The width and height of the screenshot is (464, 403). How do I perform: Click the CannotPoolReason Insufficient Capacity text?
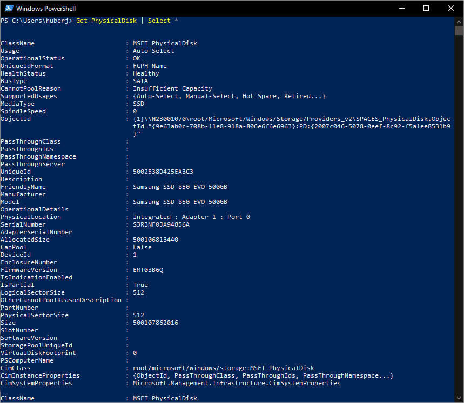tap(172, 88)
